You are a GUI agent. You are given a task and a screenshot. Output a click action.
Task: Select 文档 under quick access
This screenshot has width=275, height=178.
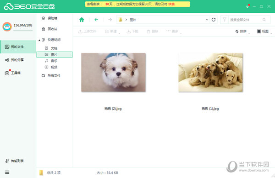click(x=55, y=48)
